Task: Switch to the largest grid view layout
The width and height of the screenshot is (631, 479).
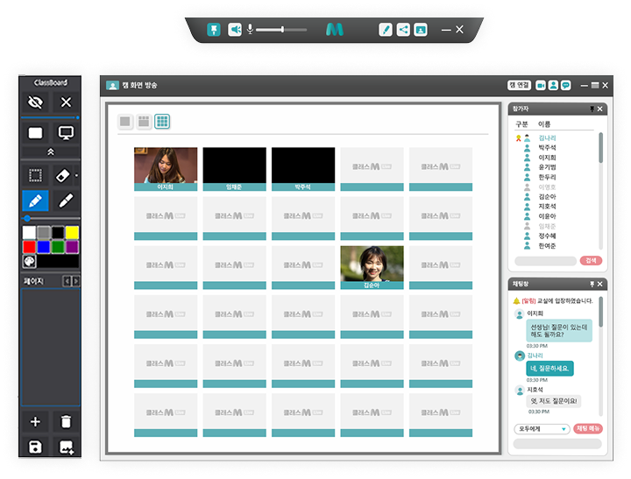Action: pyautogui.click(x=162, y=122)
